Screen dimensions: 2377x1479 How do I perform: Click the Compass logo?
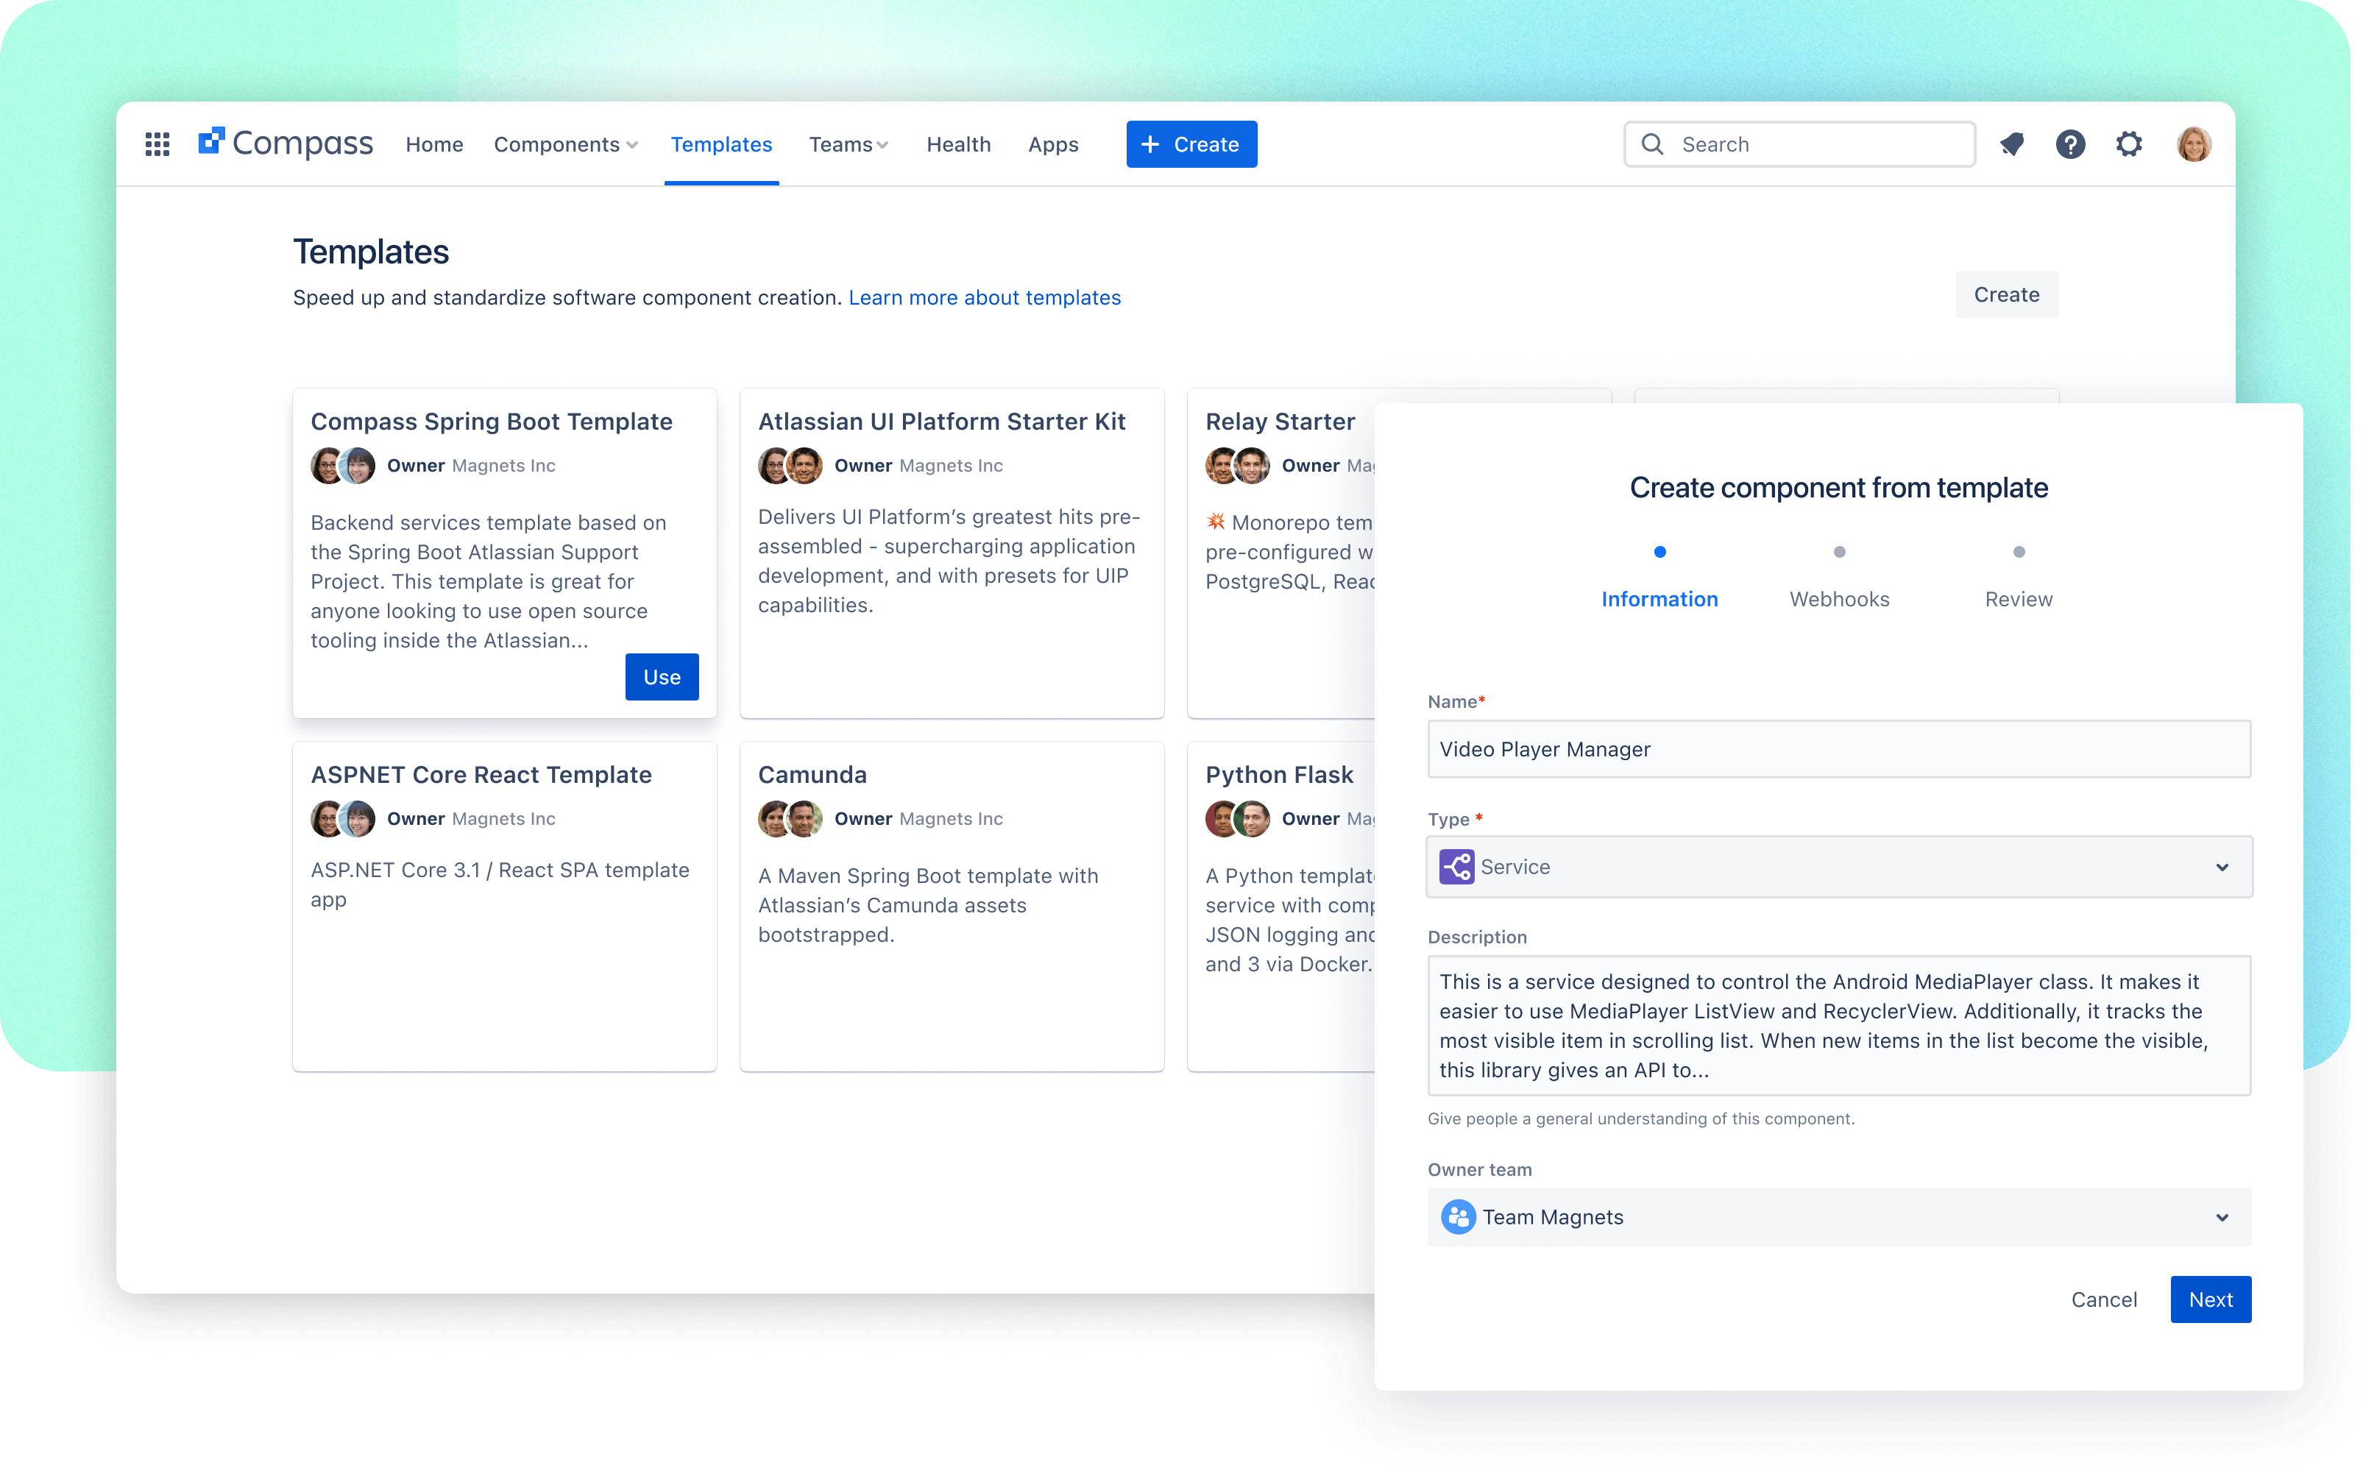tap(285, 142)
